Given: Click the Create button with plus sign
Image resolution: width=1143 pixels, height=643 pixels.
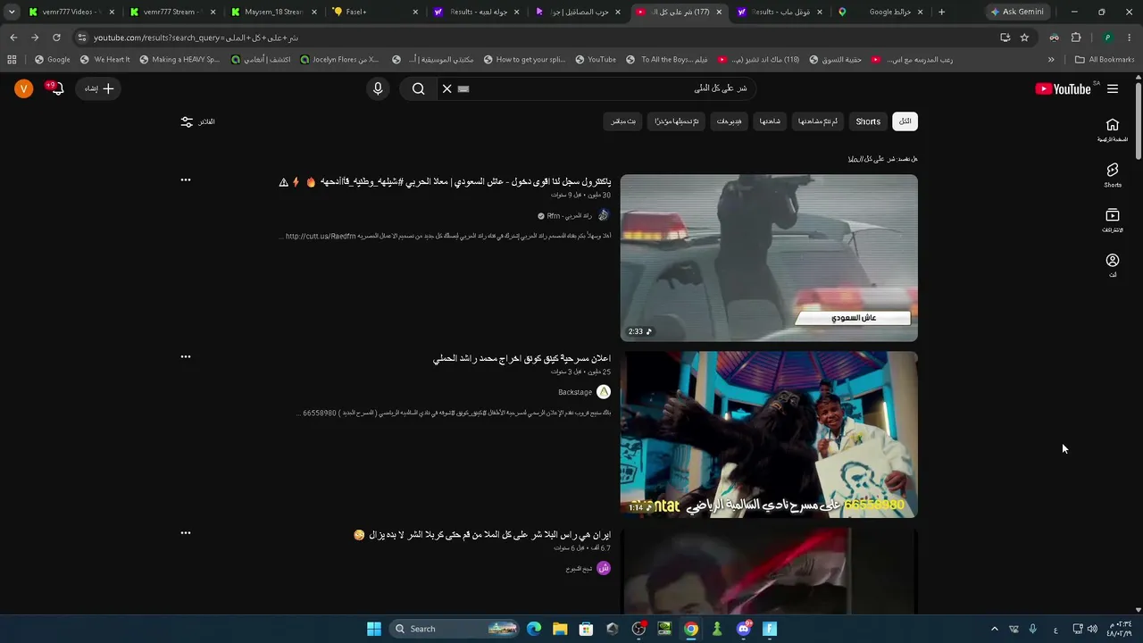Looking at the screenshot, I should point(98,88).
